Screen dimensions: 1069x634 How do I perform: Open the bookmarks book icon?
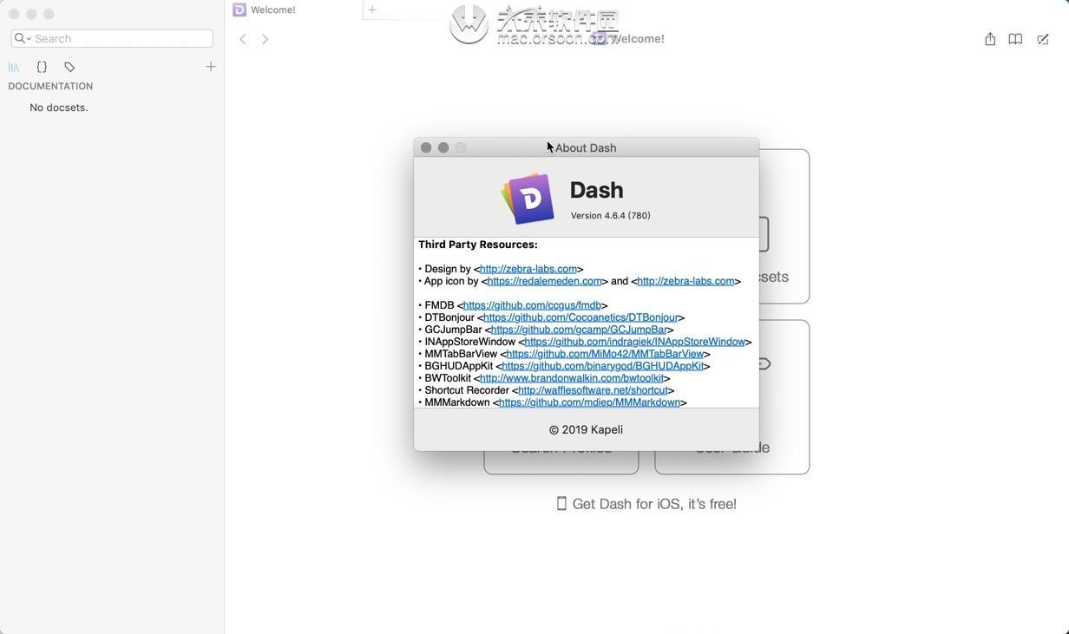1015,39
